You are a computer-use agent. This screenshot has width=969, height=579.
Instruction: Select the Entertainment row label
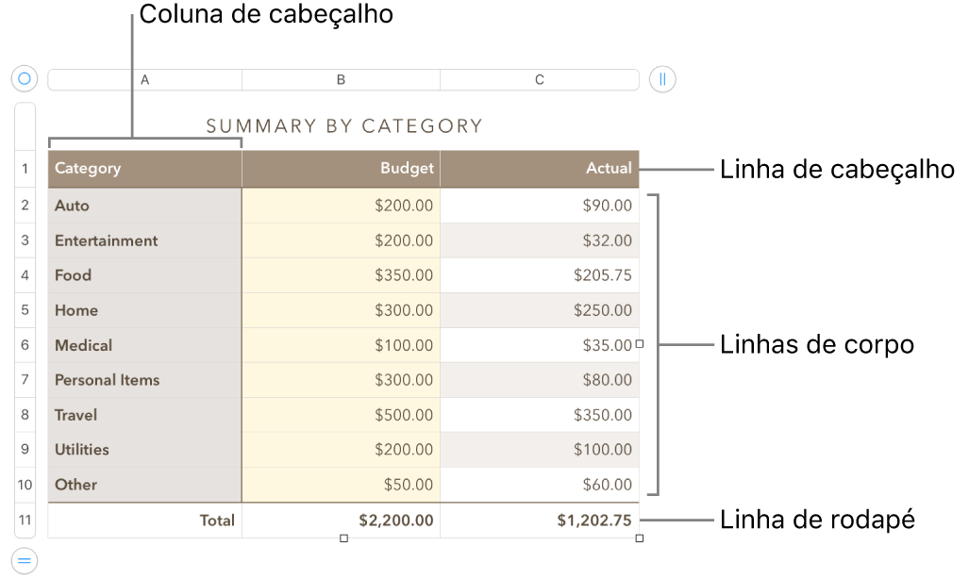pos(113,240)
